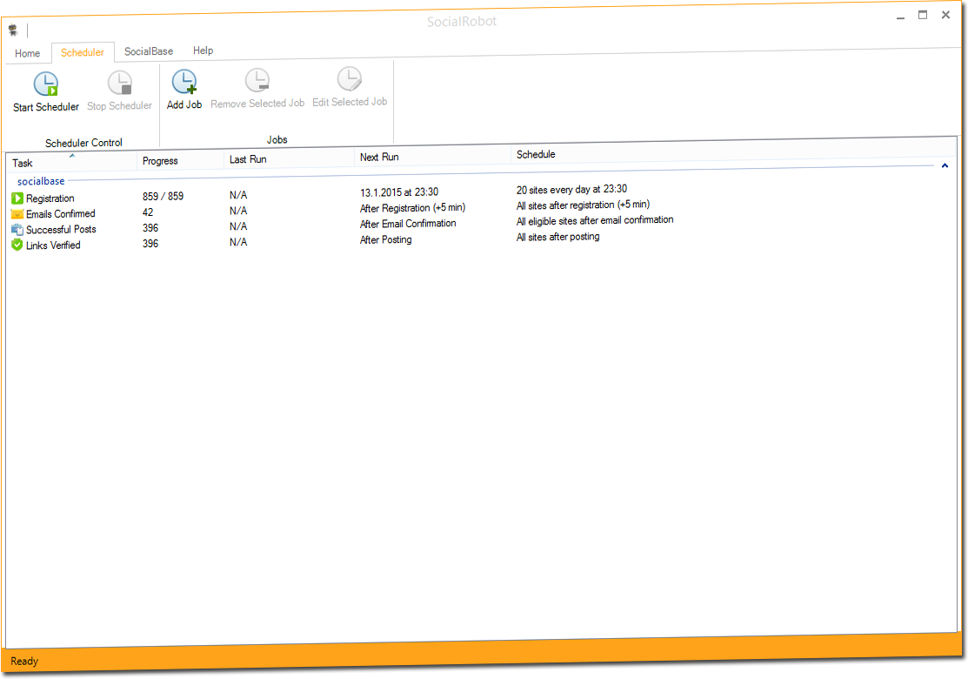
Task: Click the Successful Posts N/A last run
Action: pyautogui.click(x=238, y=226)
